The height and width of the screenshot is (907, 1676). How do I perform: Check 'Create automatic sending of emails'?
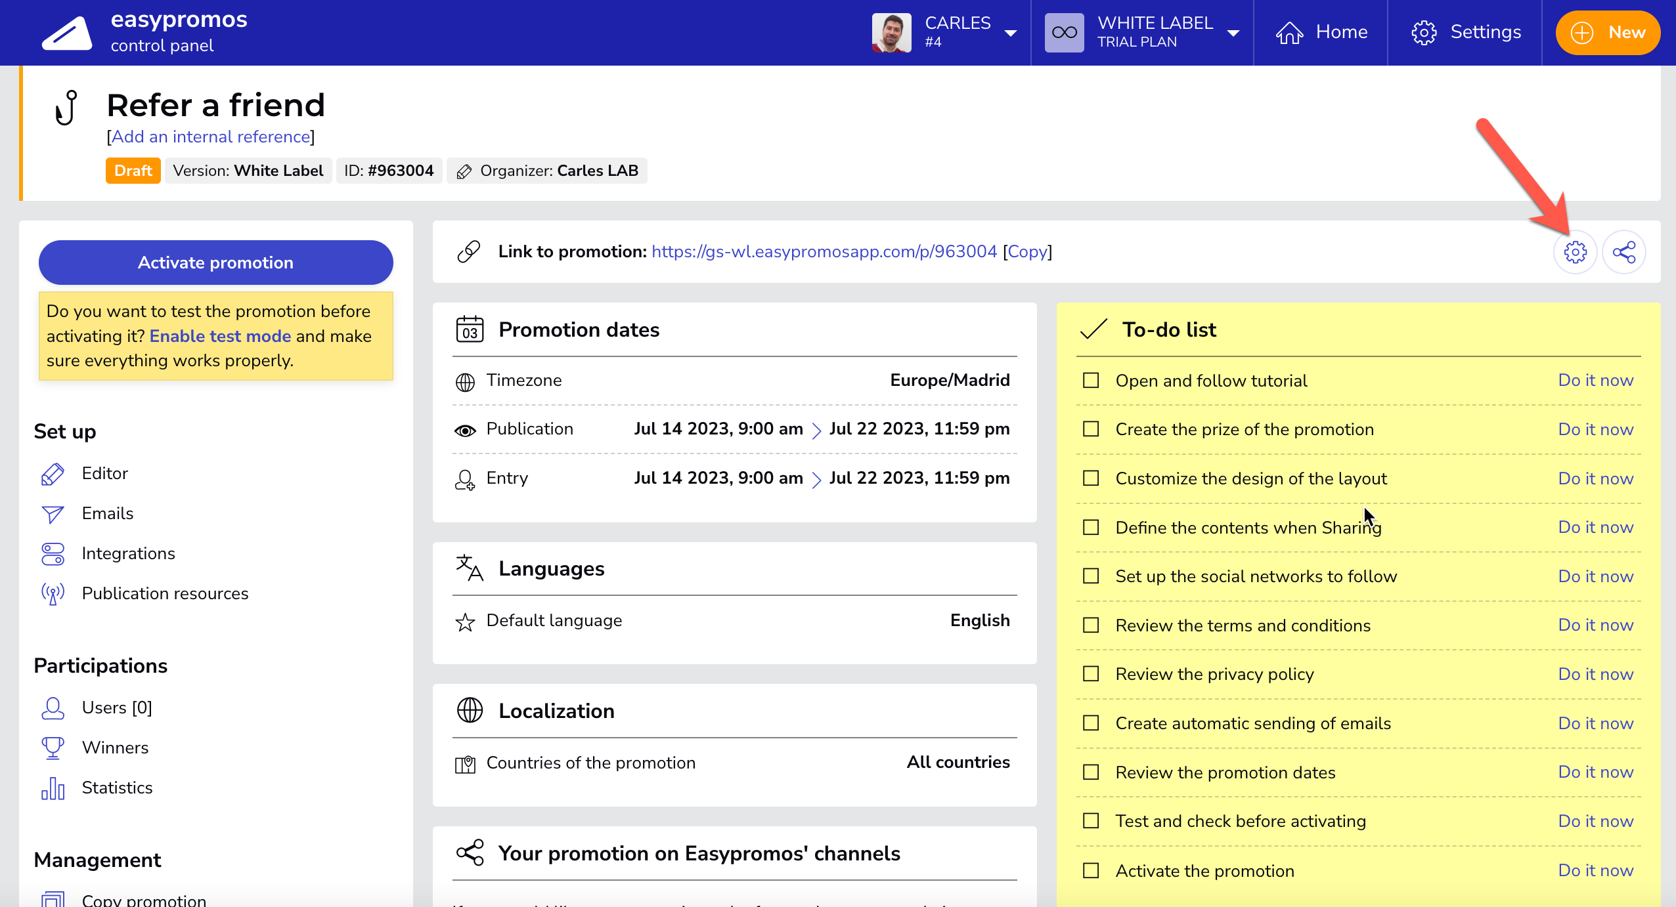pyautogui.click(x=1091, y=723)
